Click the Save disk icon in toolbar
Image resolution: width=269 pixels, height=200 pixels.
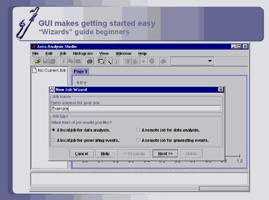[45, 61]
